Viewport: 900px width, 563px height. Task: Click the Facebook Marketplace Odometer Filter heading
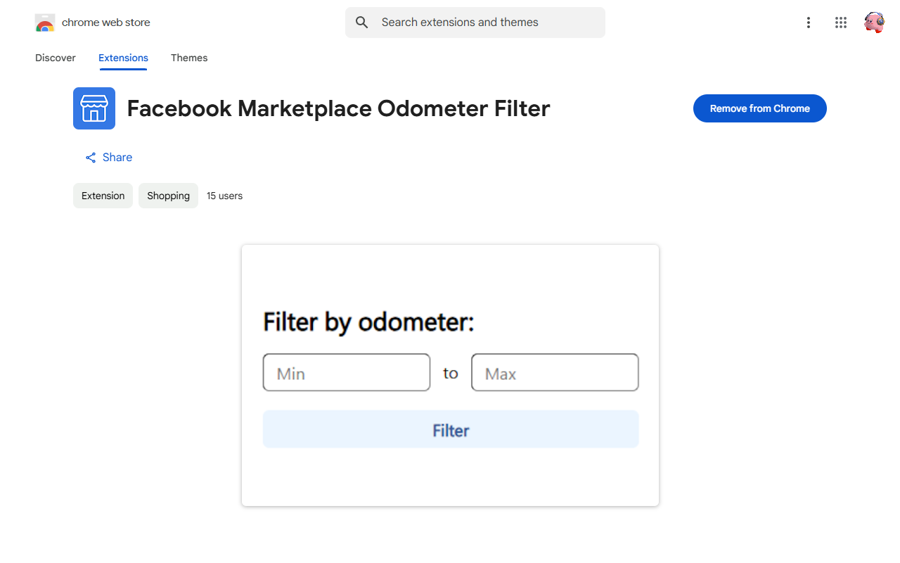tap(339, 108)
